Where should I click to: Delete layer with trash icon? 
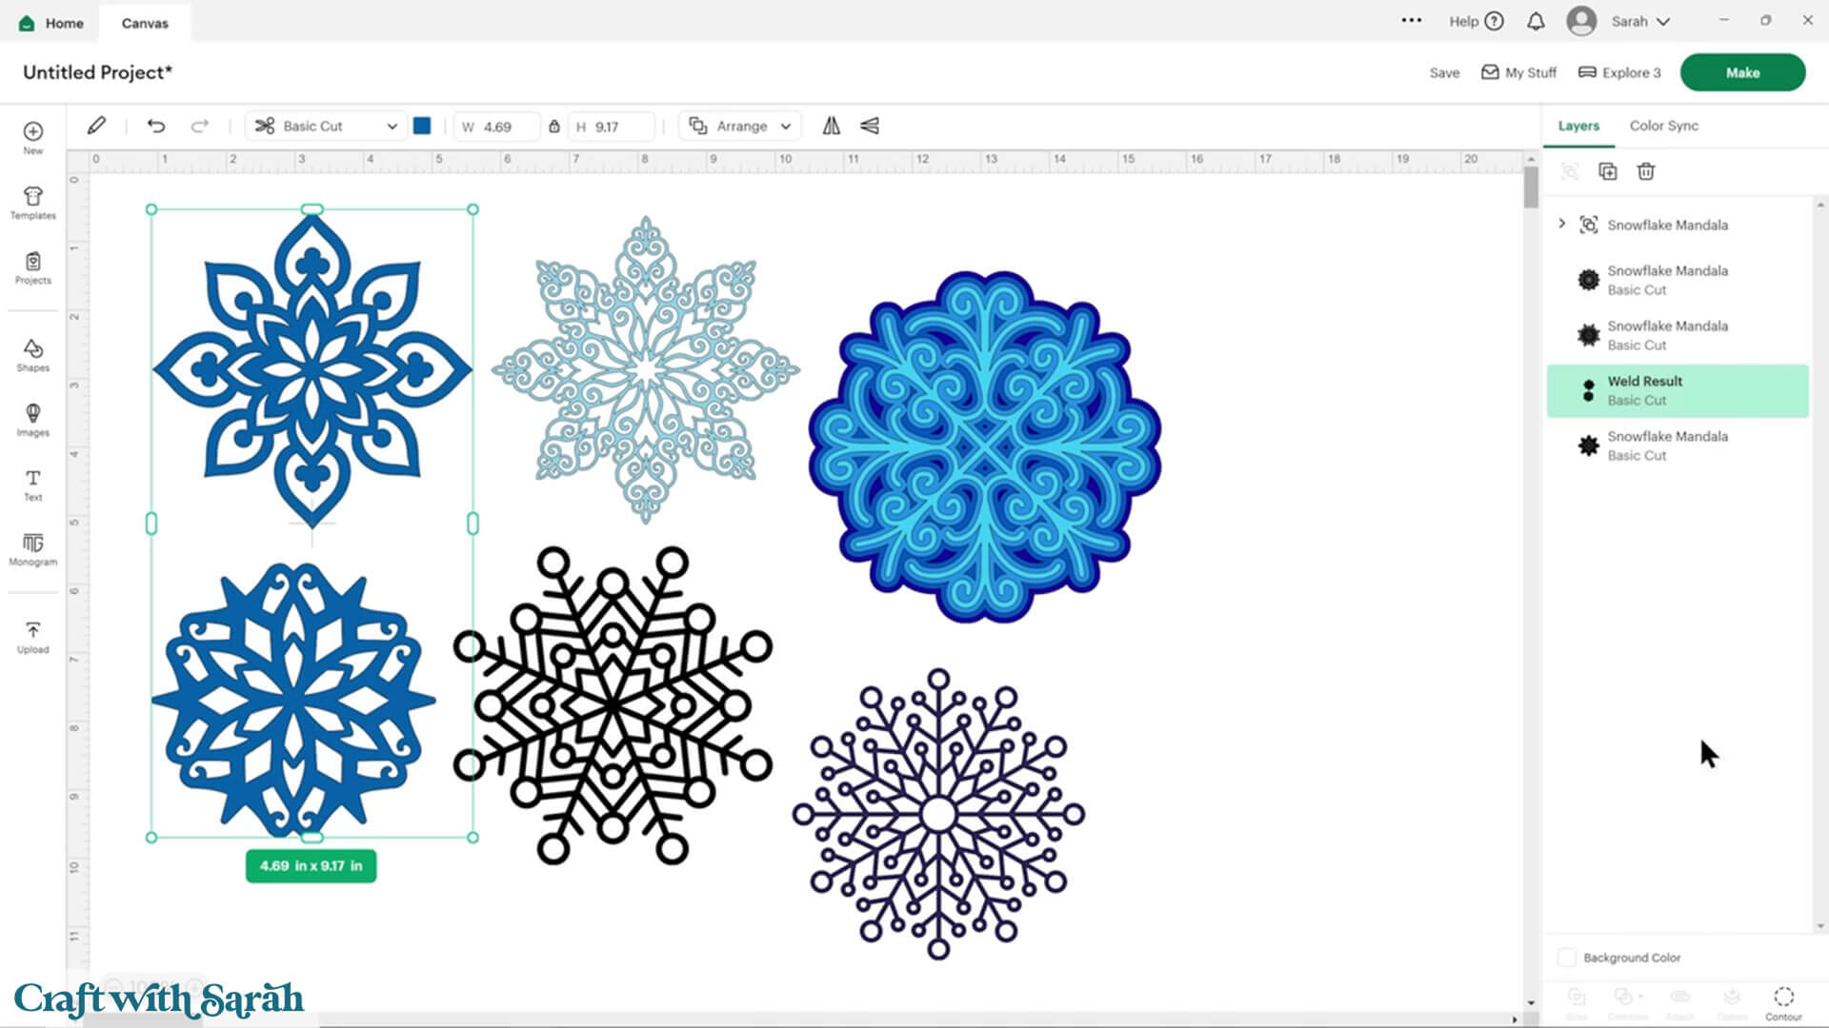pos(1646,171)
